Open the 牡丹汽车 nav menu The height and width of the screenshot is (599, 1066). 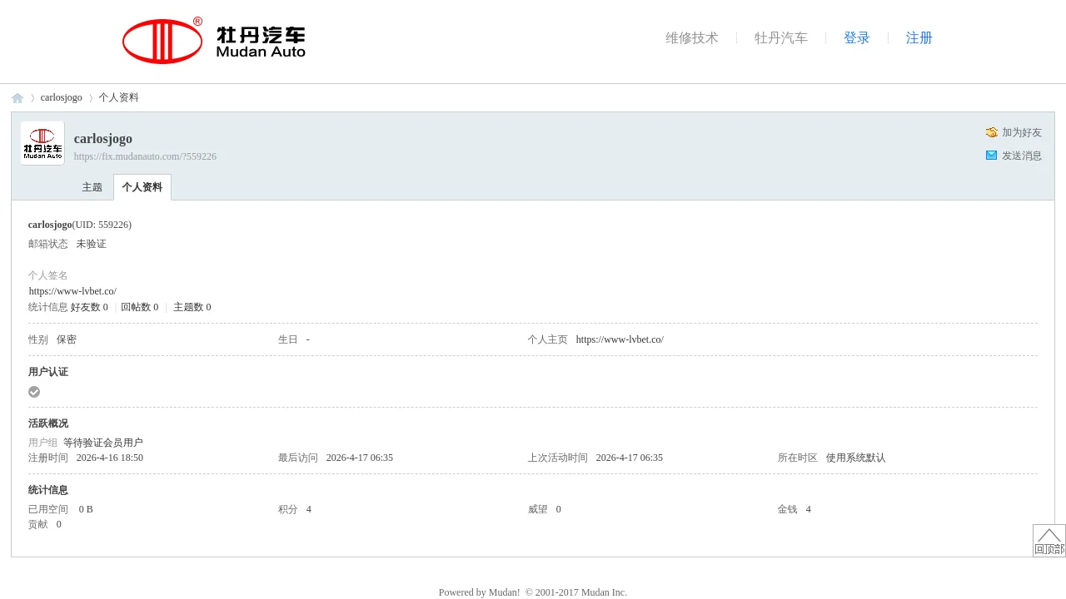click(x=780, y=38)
